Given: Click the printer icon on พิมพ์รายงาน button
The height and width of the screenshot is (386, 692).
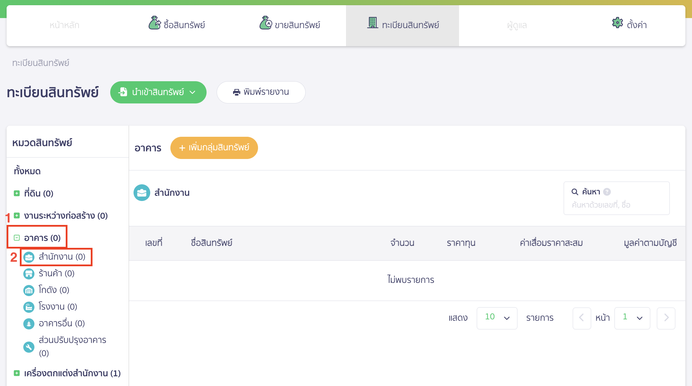Looking at the screenshot, I should click(237, 92).
